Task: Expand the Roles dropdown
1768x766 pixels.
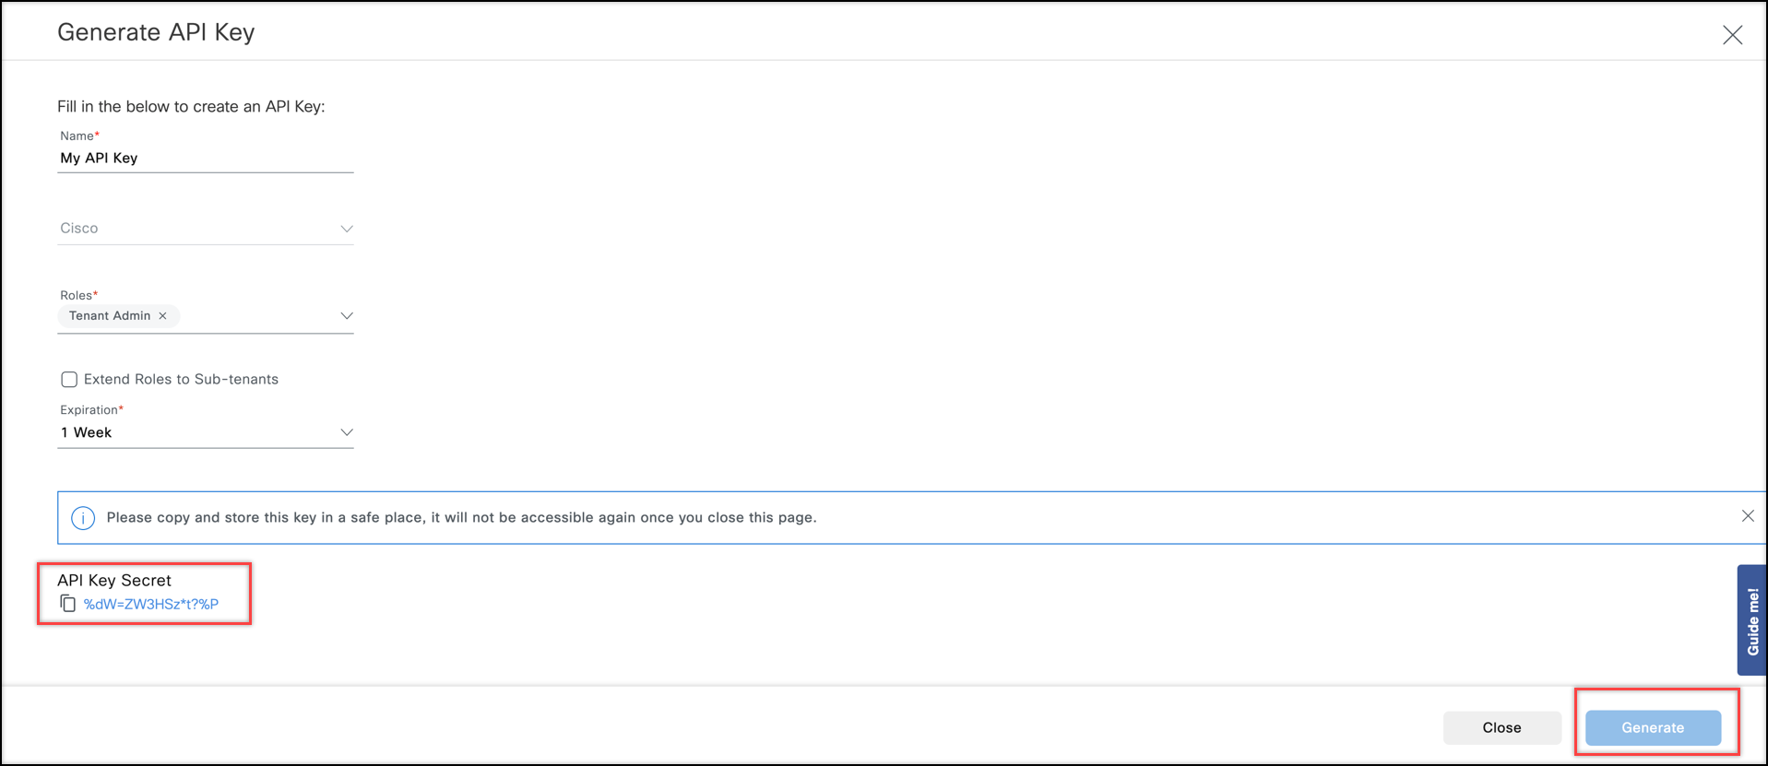Action: coord(346,316)
